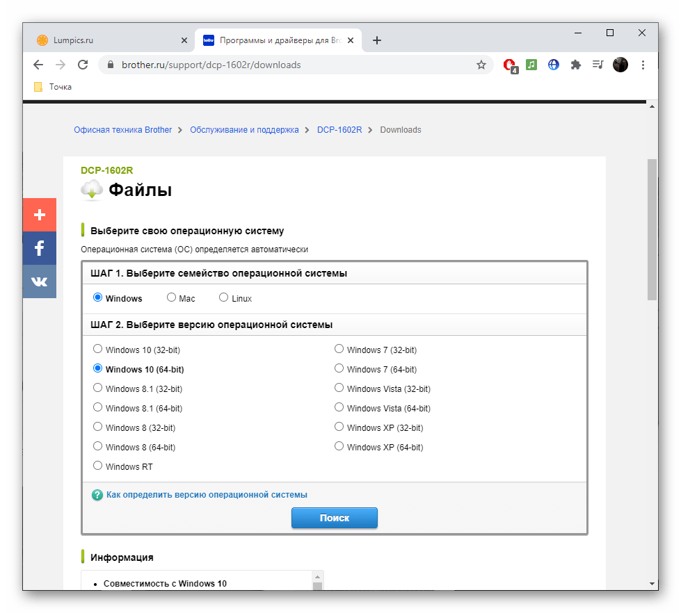Open the red extension icon with badge 4
The height and width of the screenshot is (613, 681).
[x=510, y=65]
